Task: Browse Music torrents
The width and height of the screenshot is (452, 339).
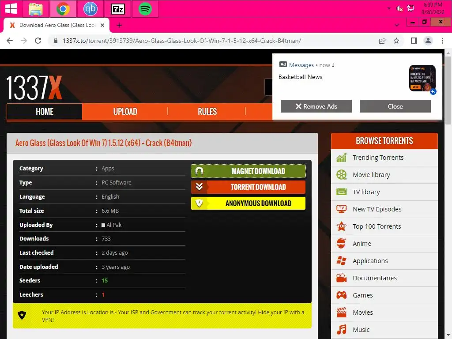Action: coord(361,329)
